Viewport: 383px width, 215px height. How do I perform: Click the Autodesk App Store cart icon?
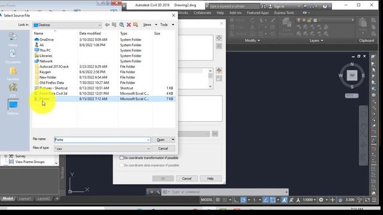pos(305,7)
